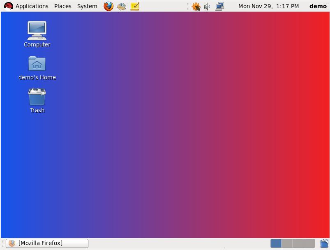Open the email client from the top panel
Viewport: 330px width, 250px height.
click(122, 6)
